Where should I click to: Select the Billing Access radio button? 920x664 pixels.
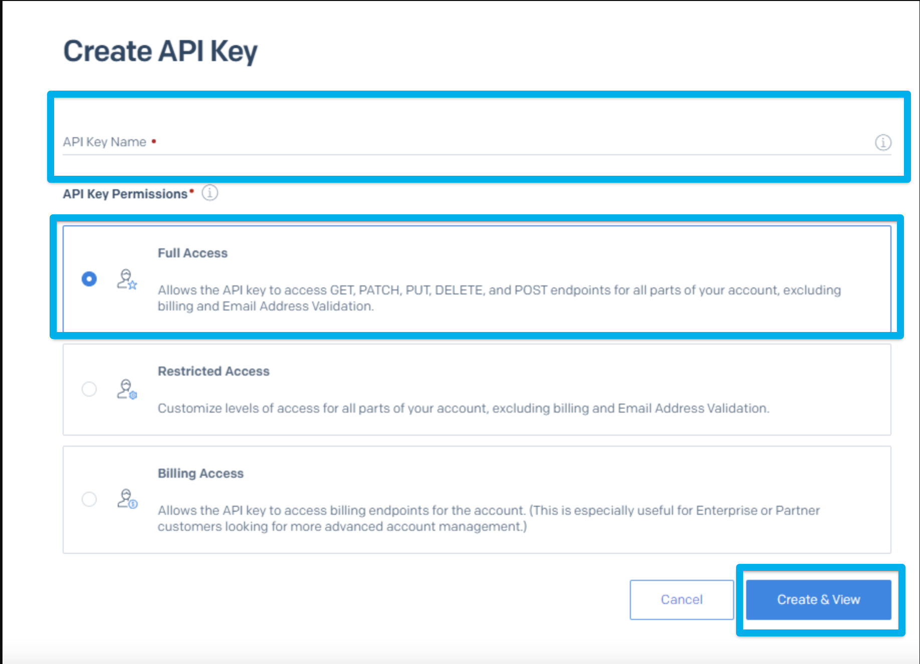[x=89, y=499]
